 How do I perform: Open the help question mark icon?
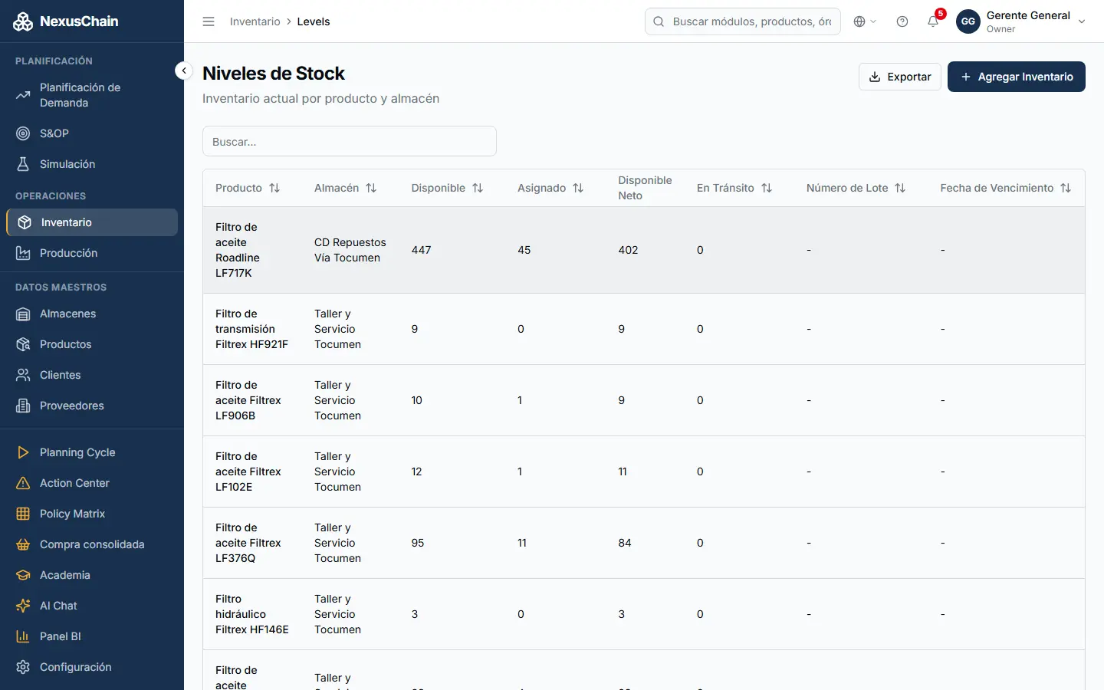pos(902,21)
